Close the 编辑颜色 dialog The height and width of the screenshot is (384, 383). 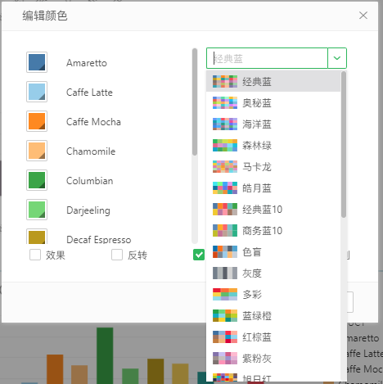[x=363, y=16]
